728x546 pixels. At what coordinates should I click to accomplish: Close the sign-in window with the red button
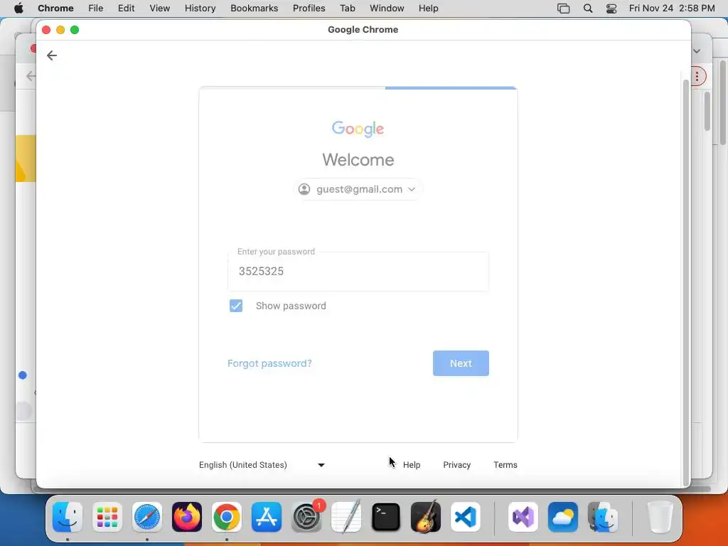coord(46,30)
